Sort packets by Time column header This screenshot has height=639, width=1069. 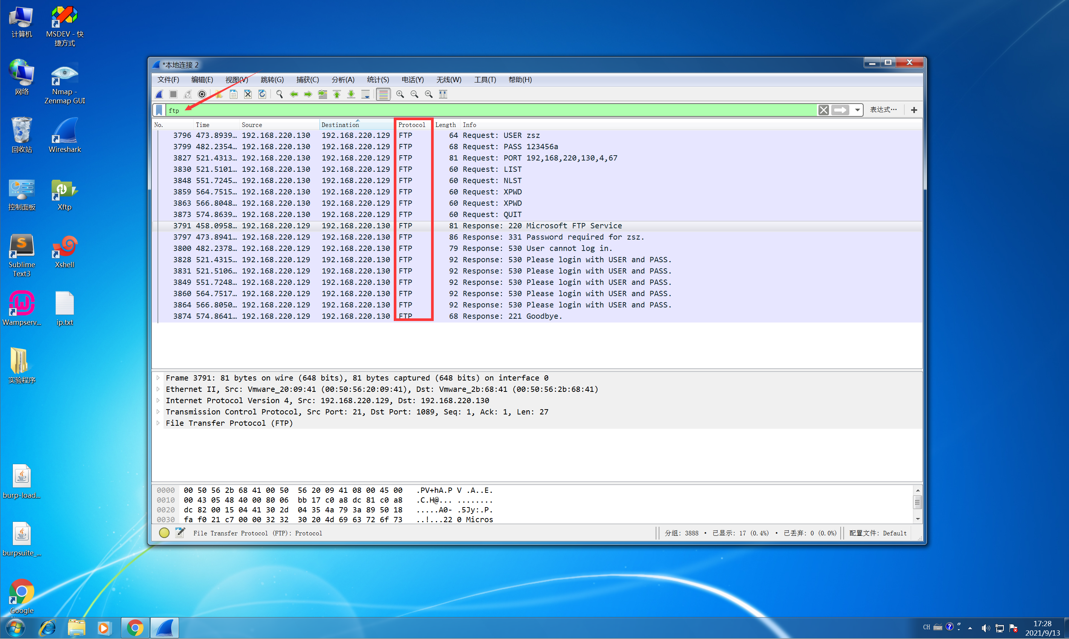tap(216, 125)
